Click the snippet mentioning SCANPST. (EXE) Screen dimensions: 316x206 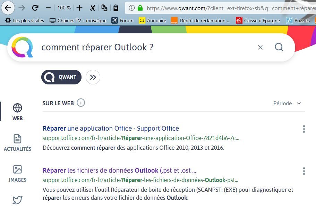168,194
